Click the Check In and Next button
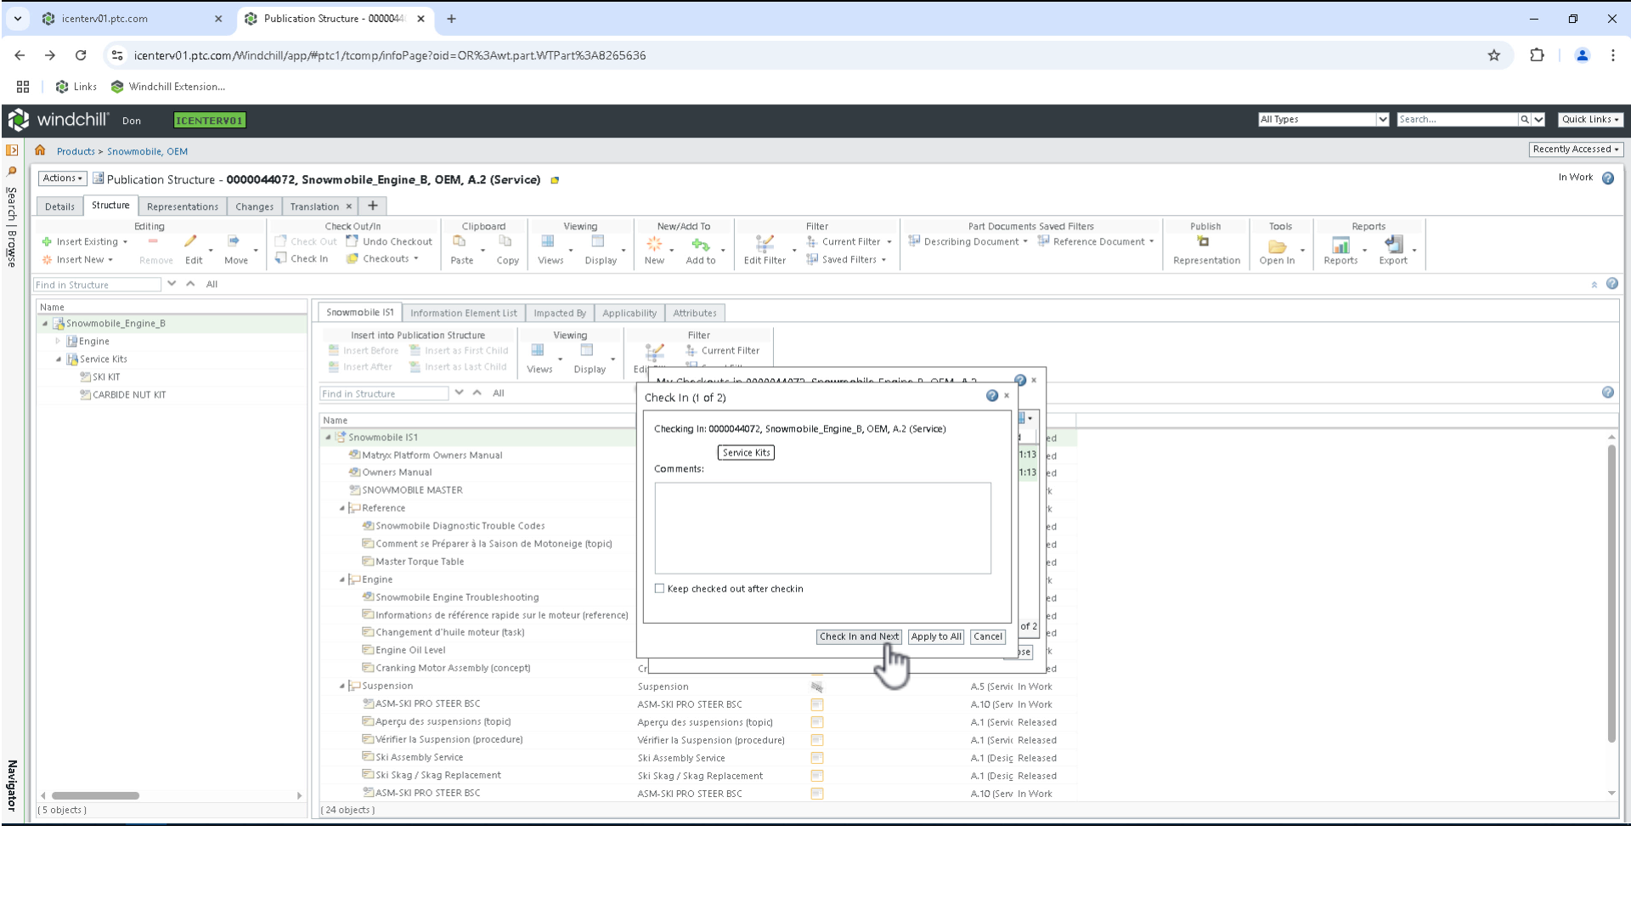 859,636
